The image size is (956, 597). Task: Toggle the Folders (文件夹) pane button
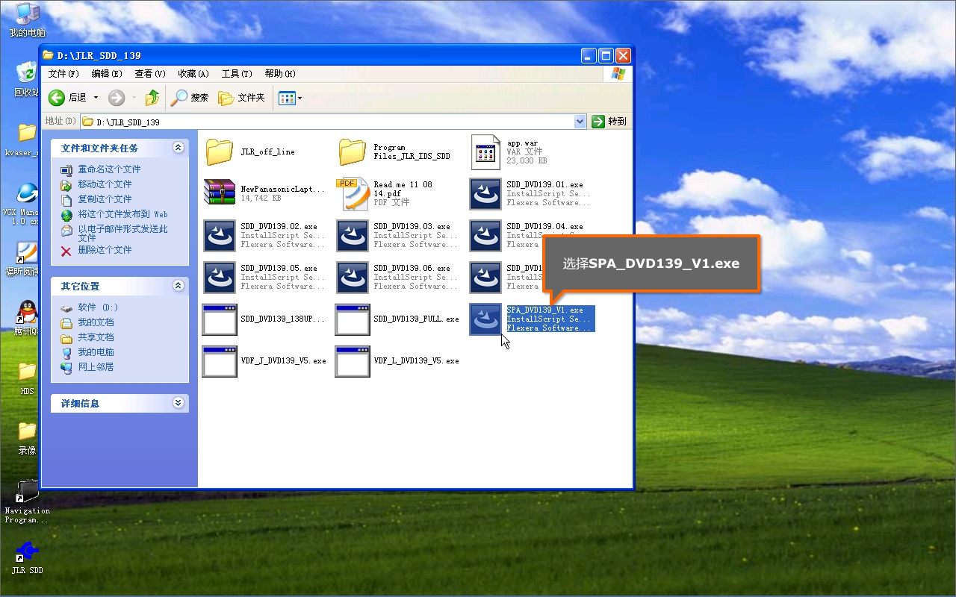tap(241, 98)
